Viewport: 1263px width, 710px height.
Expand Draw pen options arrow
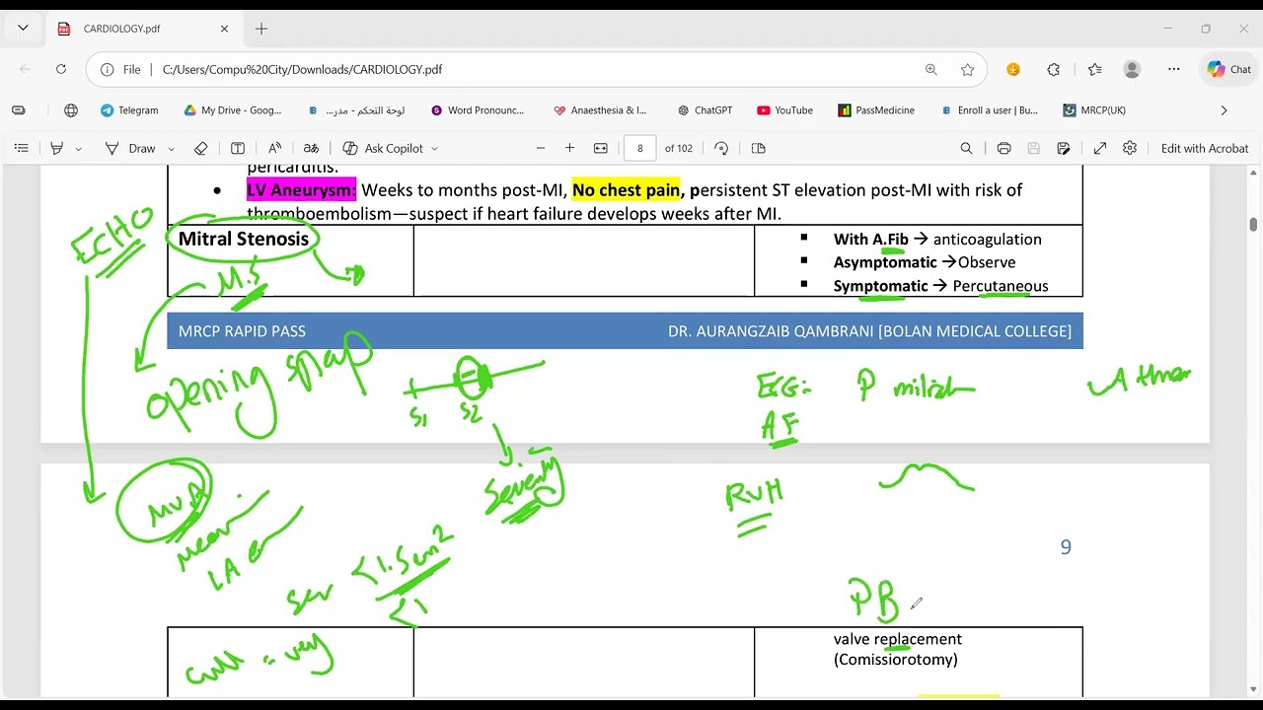click(171, 149)
